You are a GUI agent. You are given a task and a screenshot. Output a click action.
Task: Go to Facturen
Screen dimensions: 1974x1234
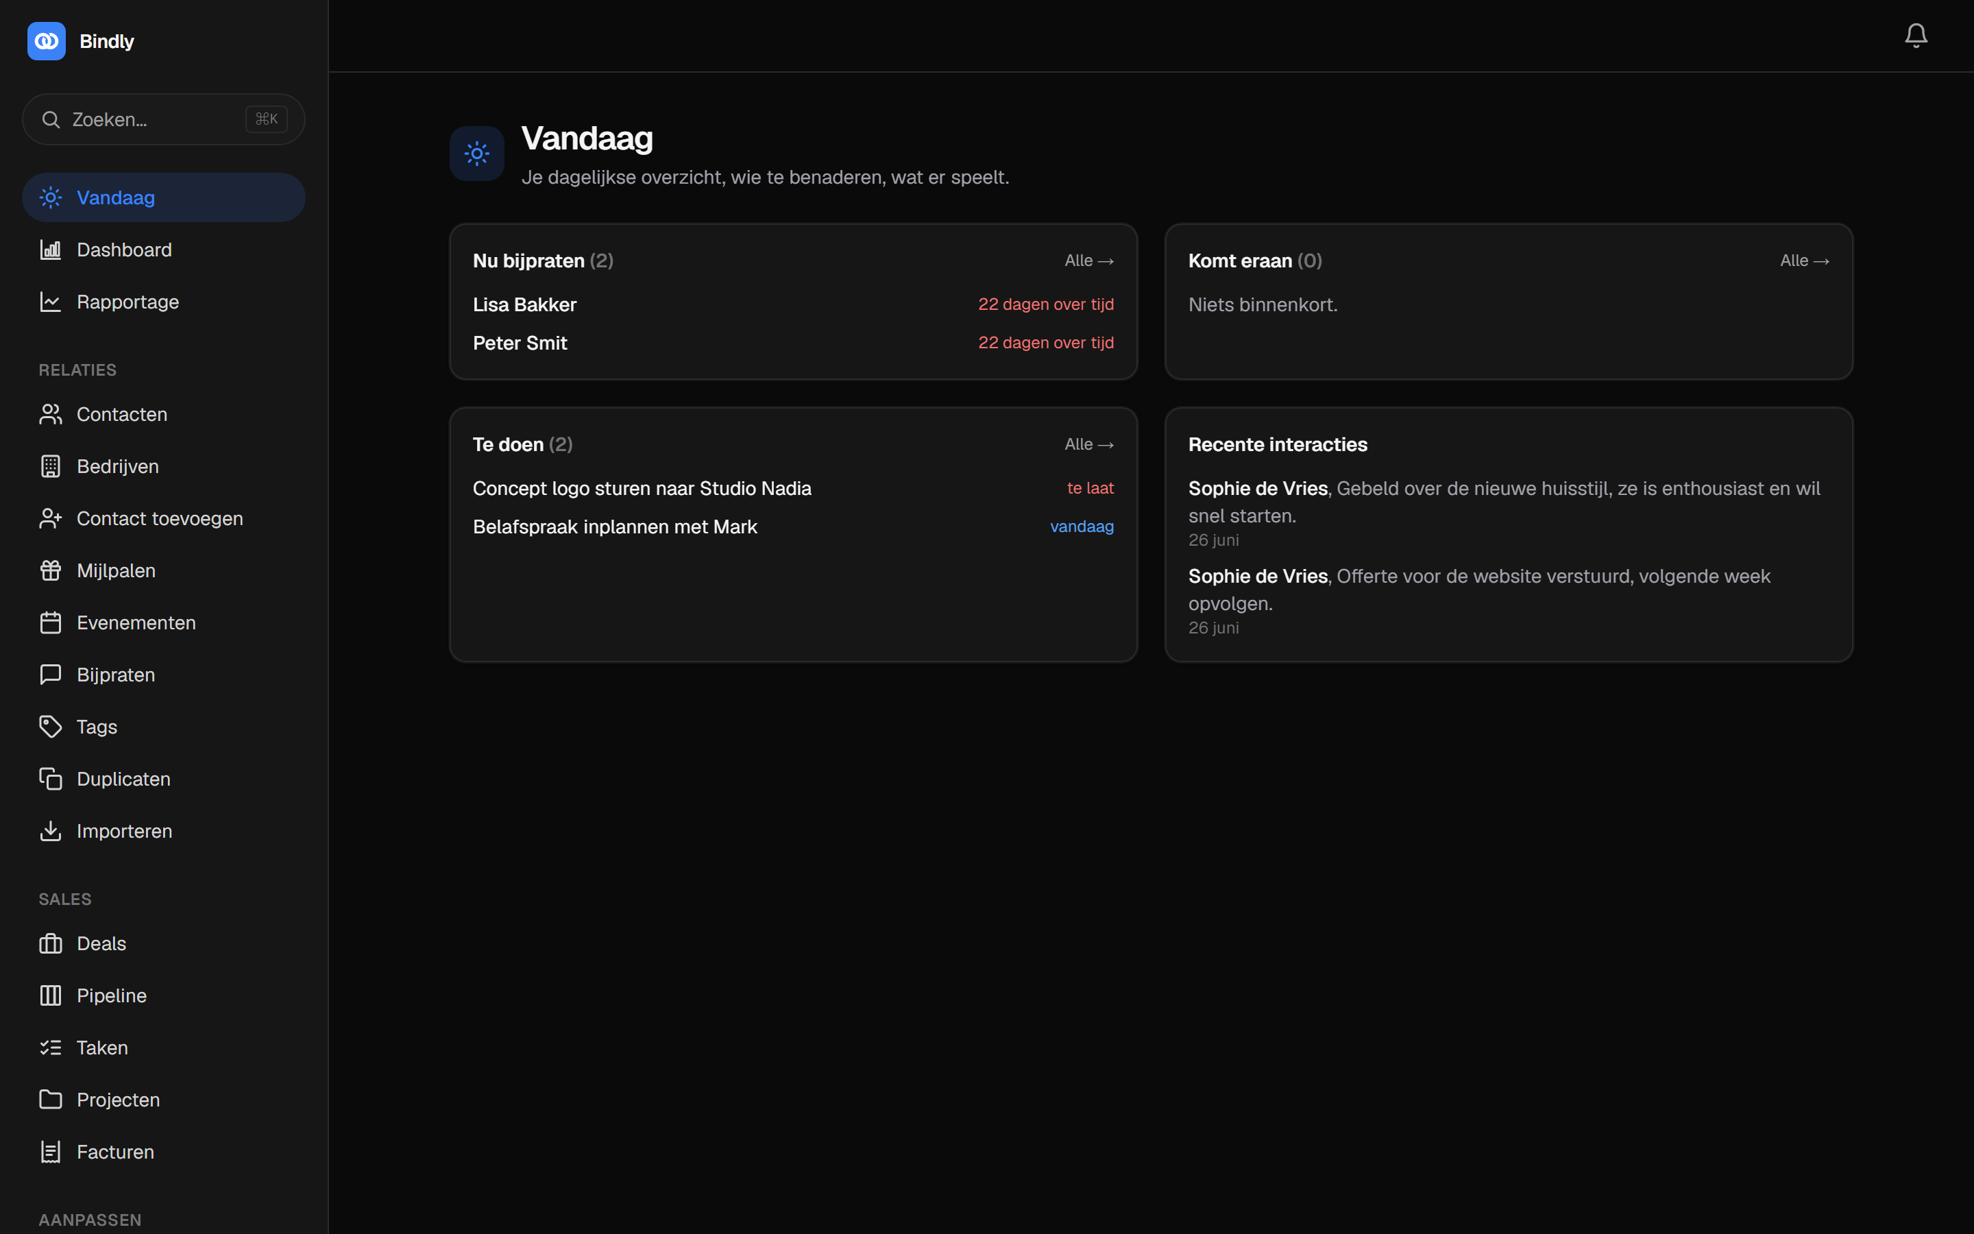(164, 1152)
